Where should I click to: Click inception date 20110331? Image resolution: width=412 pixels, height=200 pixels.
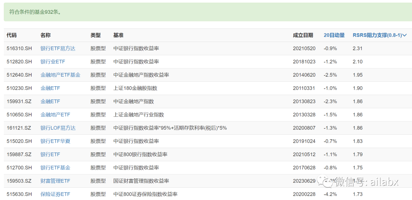[304, 88]
